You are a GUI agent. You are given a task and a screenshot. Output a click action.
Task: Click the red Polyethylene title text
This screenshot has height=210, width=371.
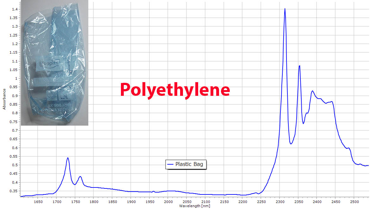(x=175, y=90)
